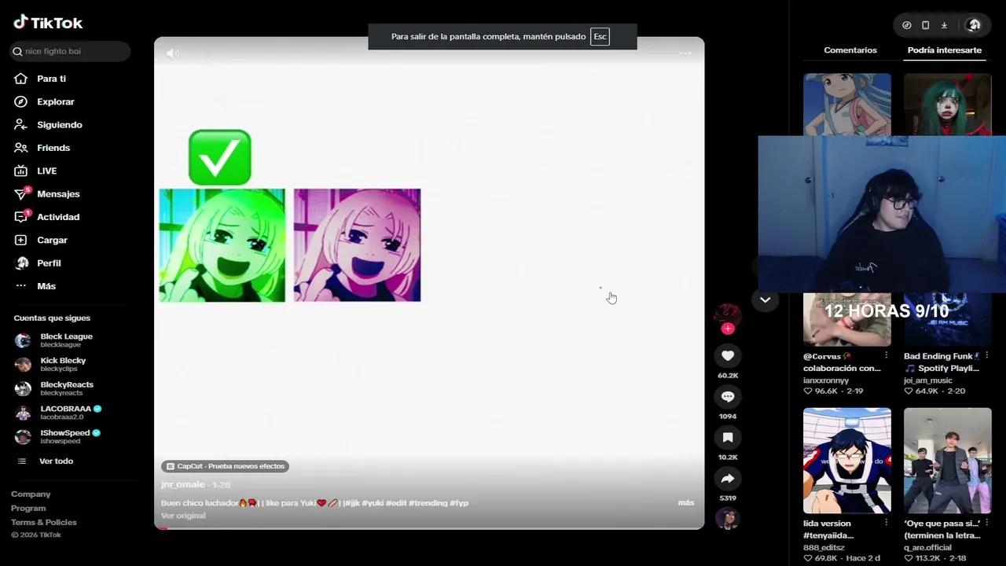
Task: Mute the video with speaker icon
Action: coord(173,53)
